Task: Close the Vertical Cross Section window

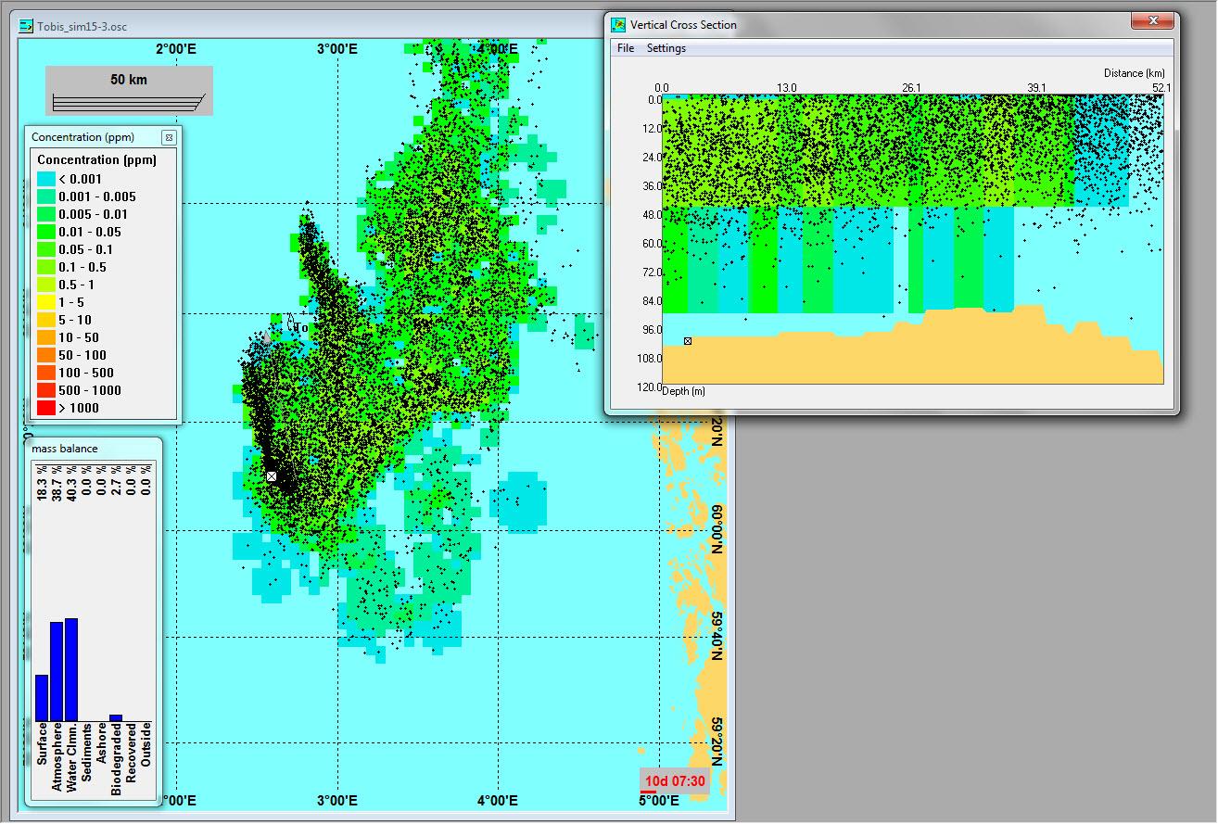Action: click(1154, 20)
